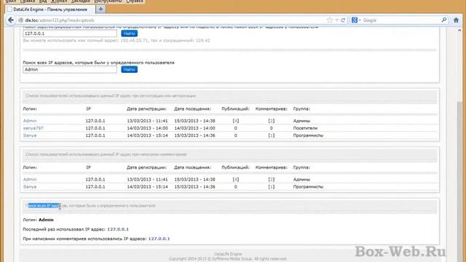The height and width of the screenshot is (262, 466).
Task: Open the Справка menu
Action: (x=135, y=1)
